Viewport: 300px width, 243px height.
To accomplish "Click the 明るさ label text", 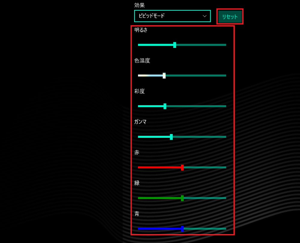I will click(141, 30).
